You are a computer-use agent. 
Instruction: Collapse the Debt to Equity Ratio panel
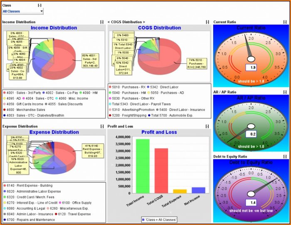(285, 157)
